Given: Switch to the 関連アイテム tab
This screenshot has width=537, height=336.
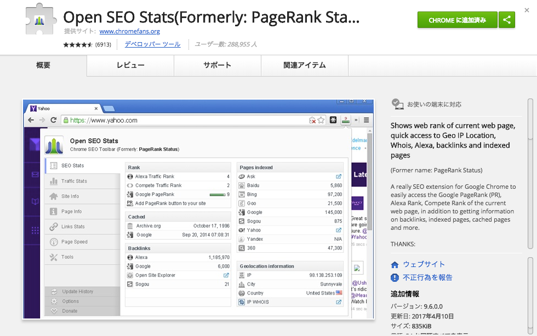Looking at the screenshot, I should [305, 65].
